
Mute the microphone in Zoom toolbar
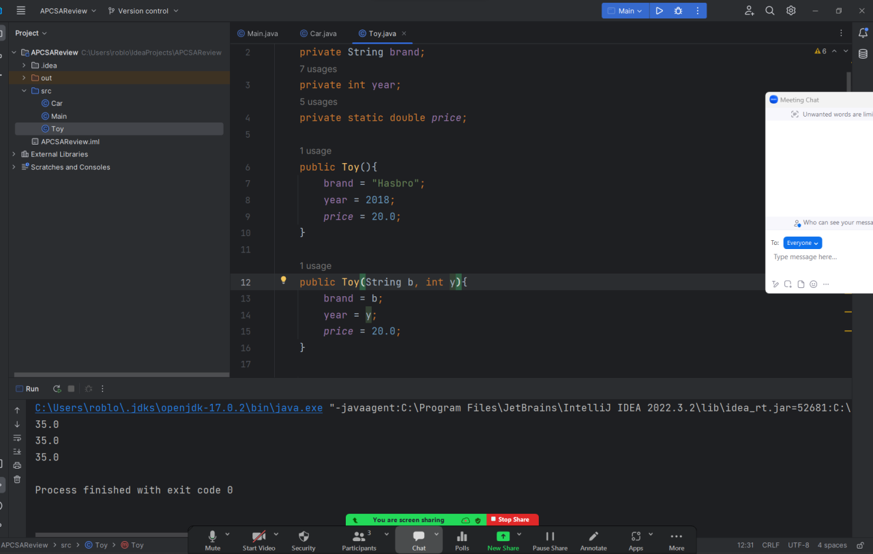coord(213,537)
